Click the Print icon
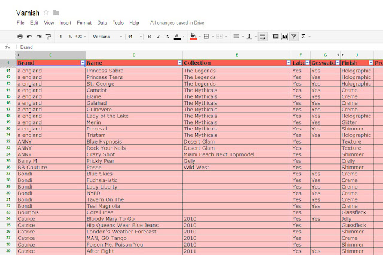Screen dimensions: 383x255 pyautogui.click(x=20, y=37)
